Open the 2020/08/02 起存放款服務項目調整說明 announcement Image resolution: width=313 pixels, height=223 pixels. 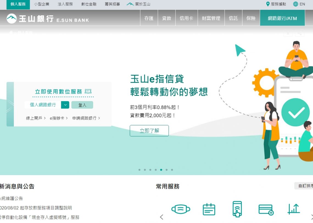[x=36, y=208]
